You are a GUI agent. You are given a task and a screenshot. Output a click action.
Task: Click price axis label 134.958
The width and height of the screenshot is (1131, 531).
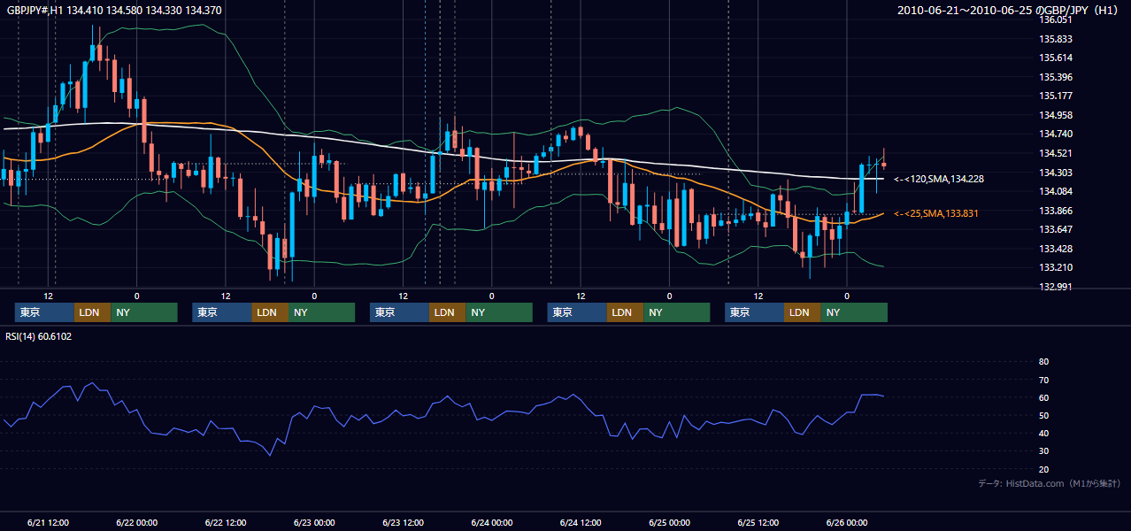click(x=1057, y=115)
